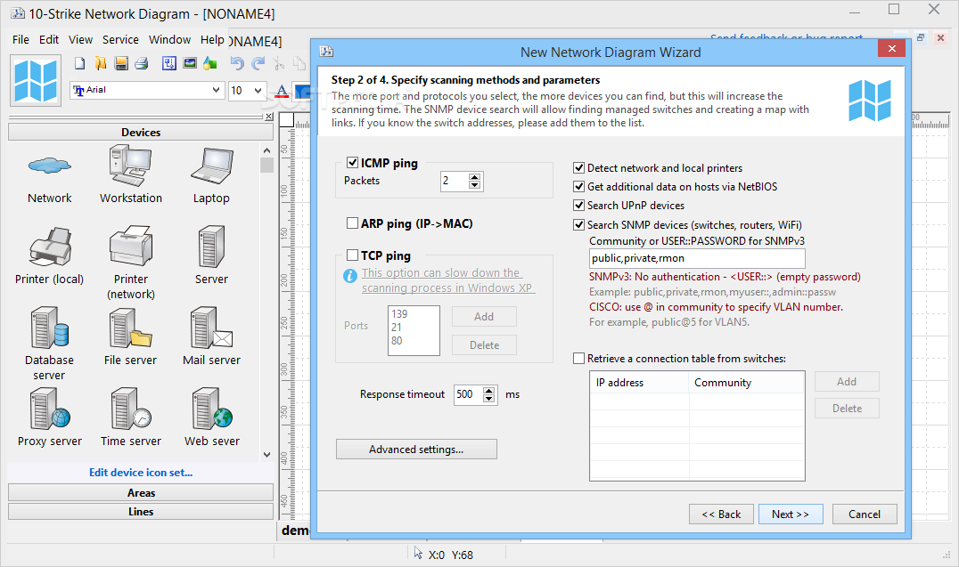Viewport: 959px width, 567px height.
Task: Click the Cut scissors icon
Action: click(x=278, y=63)
